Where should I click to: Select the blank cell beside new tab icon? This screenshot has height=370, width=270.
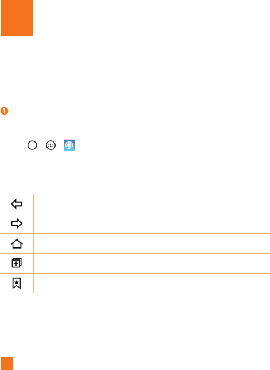(x=152, y=263)
